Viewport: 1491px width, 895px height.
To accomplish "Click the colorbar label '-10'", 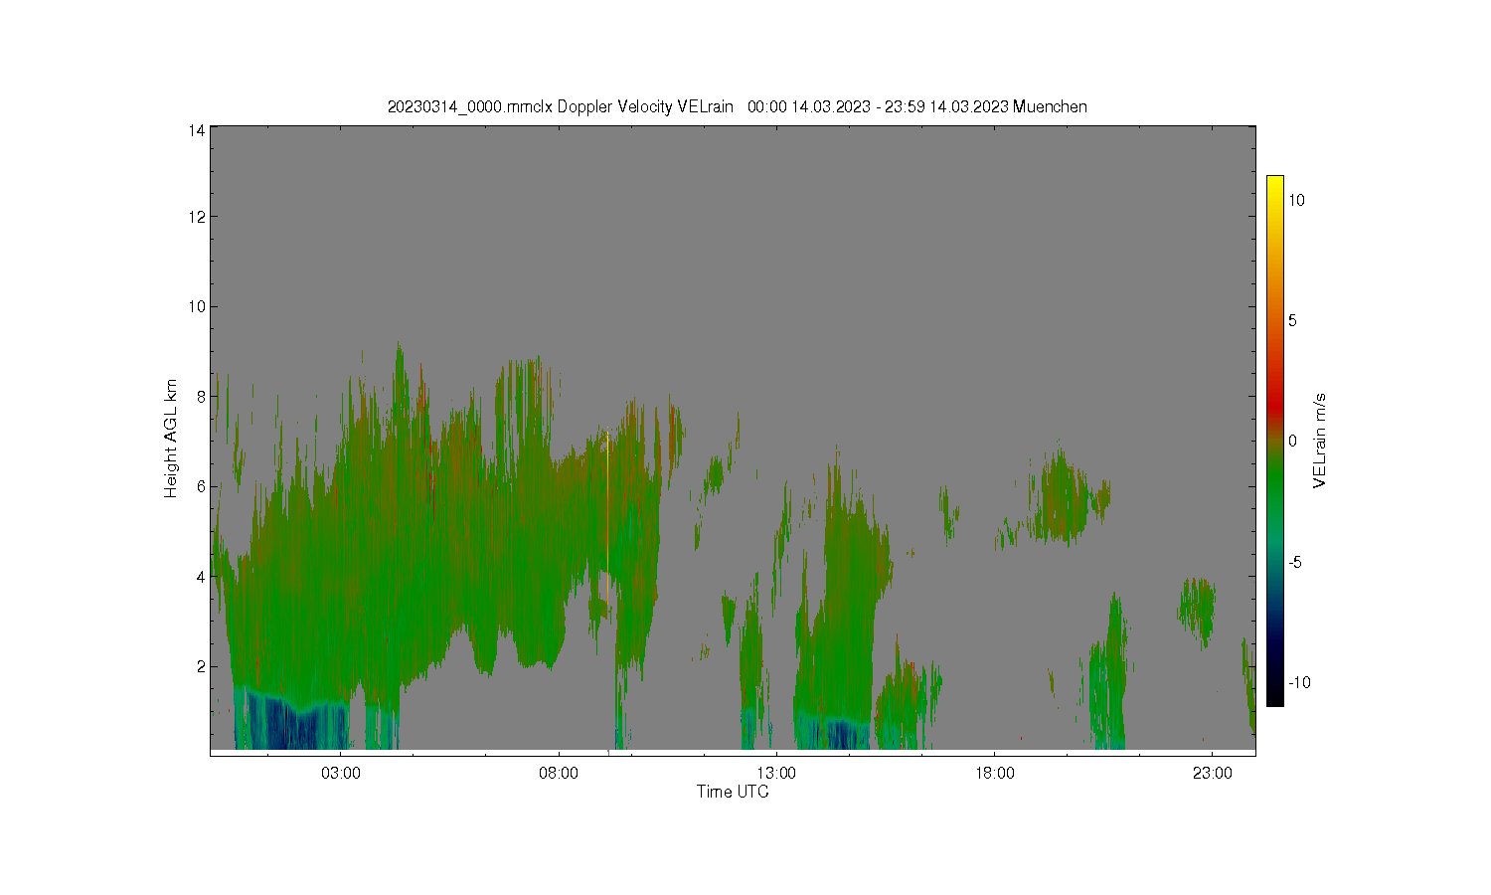I will coord(1299,682).
